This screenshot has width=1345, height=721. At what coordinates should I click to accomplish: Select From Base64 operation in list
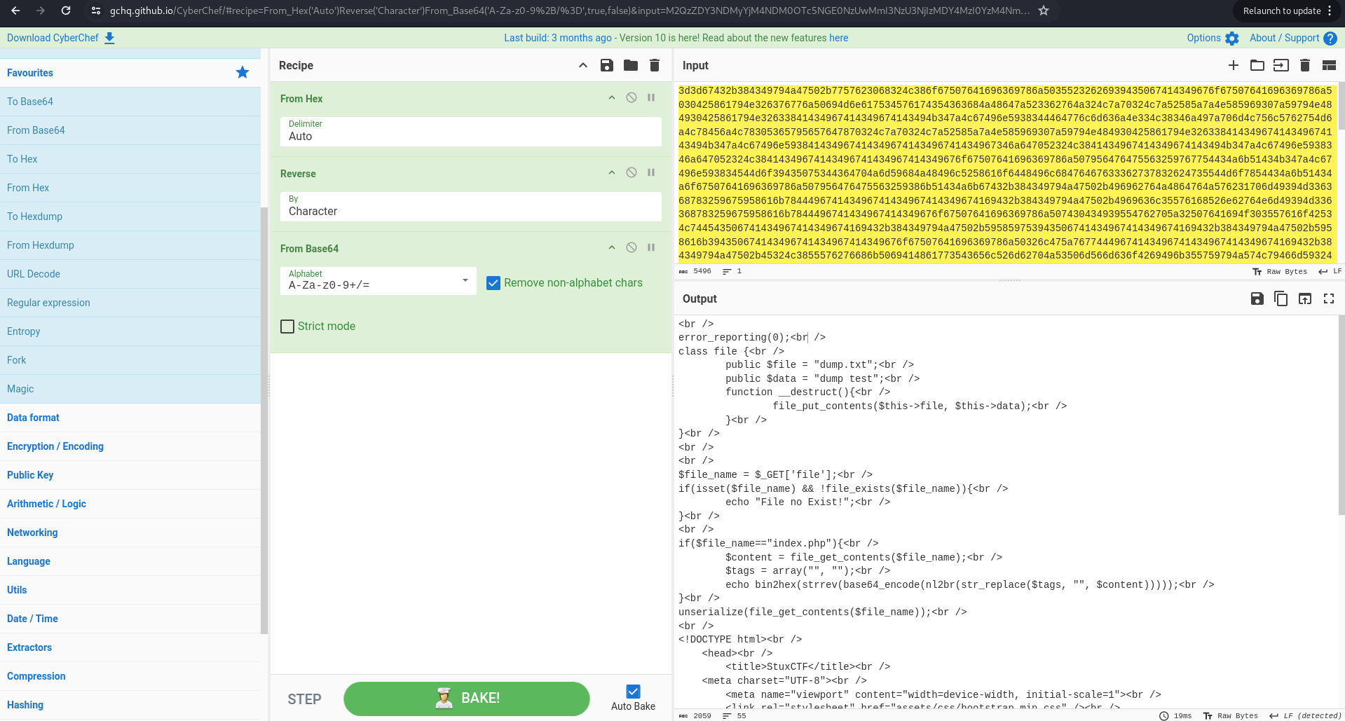pos(130,130)
